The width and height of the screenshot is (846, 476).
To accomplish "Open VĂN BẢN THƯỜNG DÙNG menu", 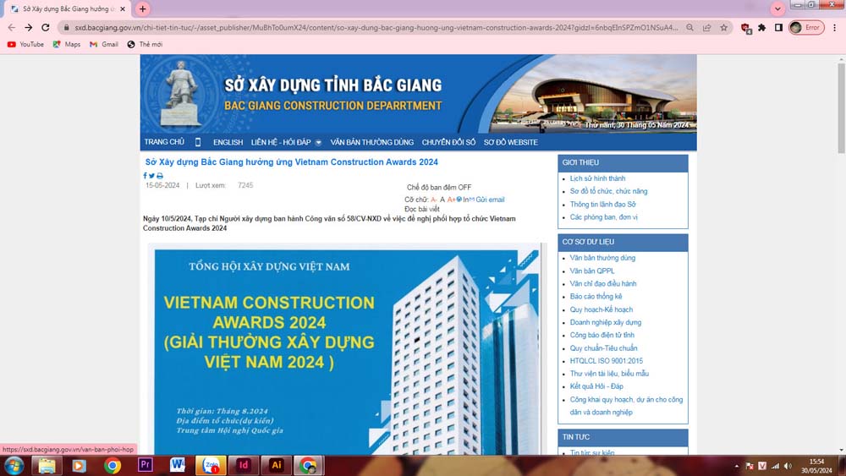I will (371, 142).
